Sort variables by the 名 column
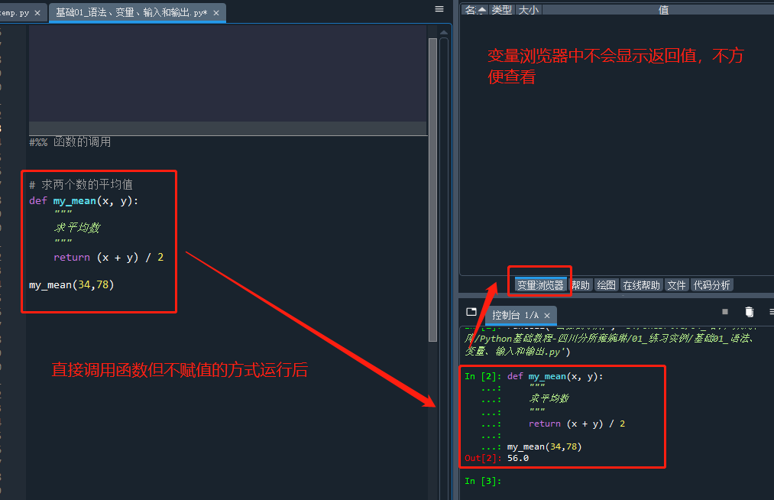 pyautogui.click(x=474, y=10)
